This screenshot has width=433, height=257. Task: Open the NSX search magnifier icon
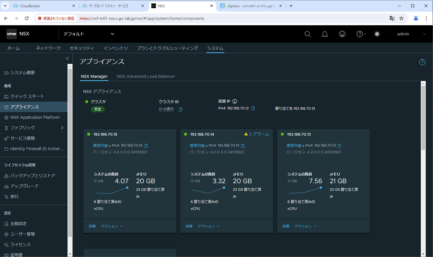click(x=307, y=34)
